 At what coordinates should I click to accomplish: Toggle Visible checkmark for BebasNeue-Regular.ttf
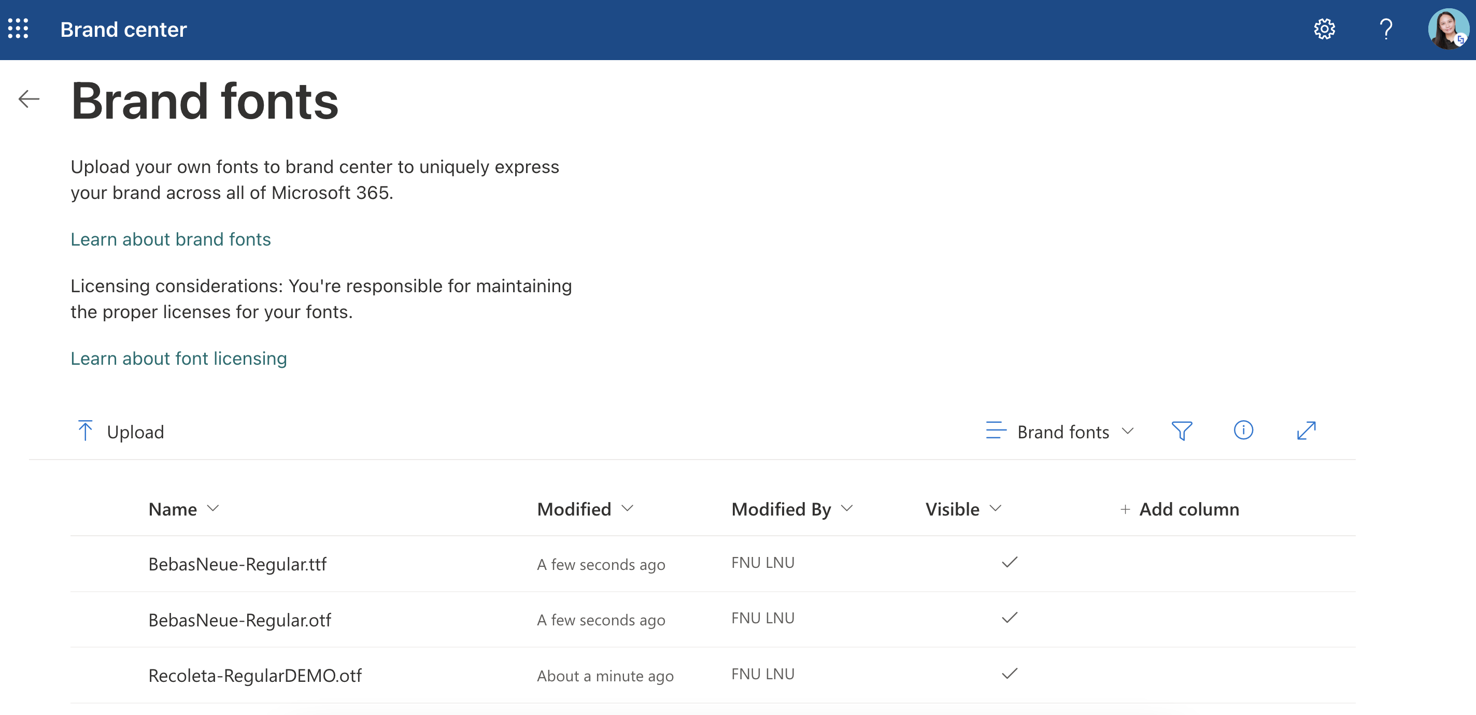pos(1009,563)
